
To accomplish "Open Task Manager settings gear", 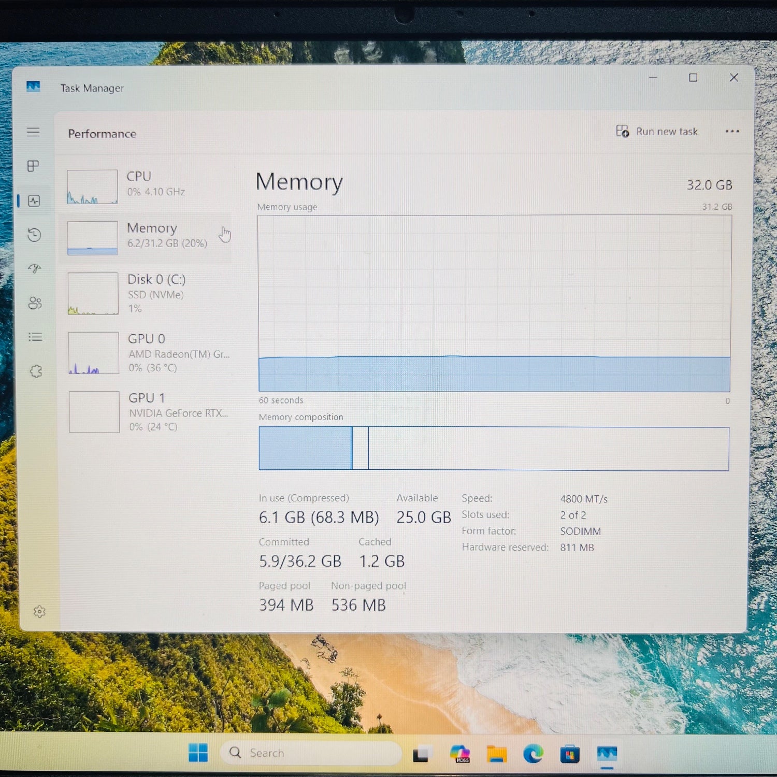I will pos(39,612).
